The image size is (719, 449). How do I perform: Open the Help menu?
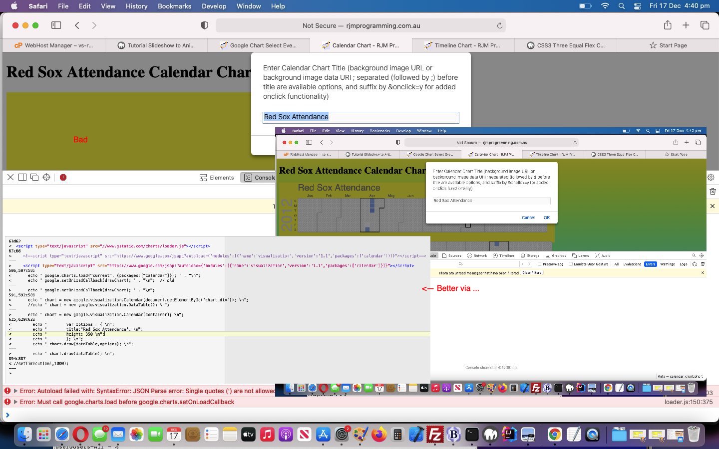click(x=278, y=6)
